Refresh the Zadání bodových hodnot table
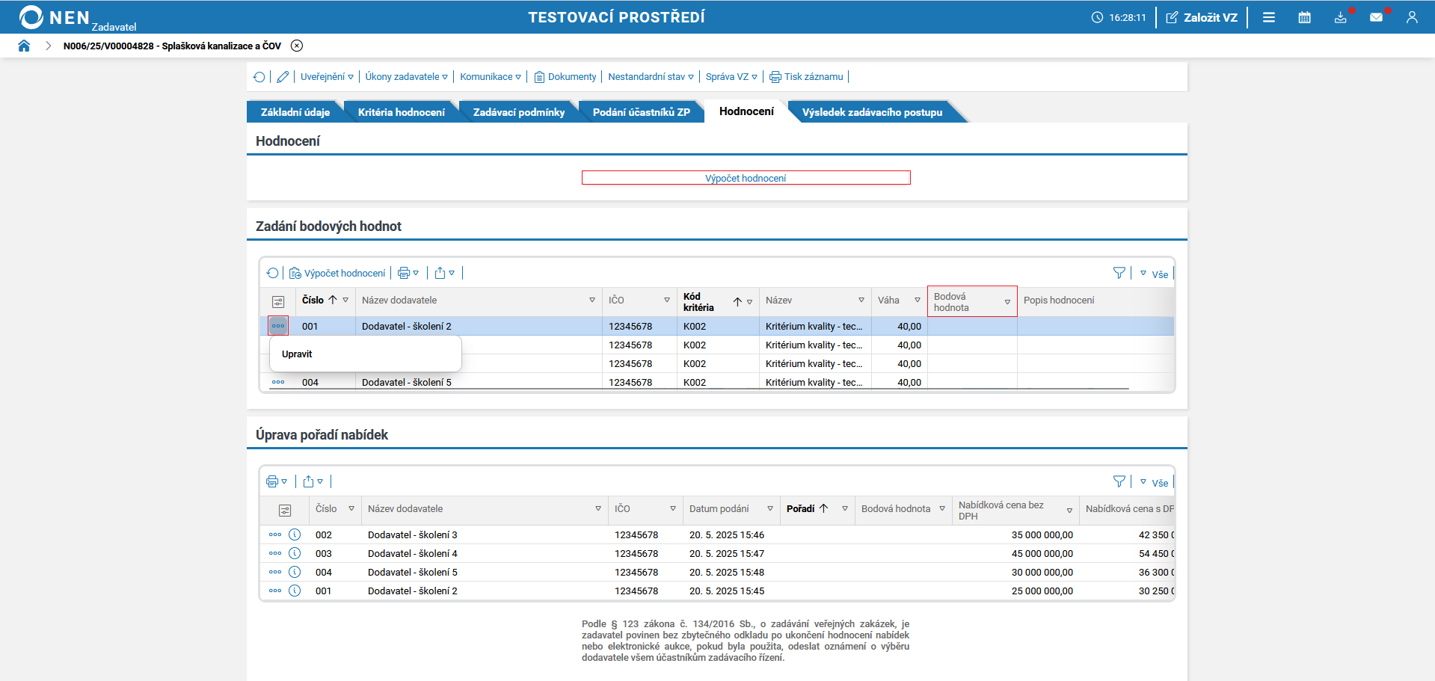This screenshot has width=1435, height=681. click(x=273, y=274)
